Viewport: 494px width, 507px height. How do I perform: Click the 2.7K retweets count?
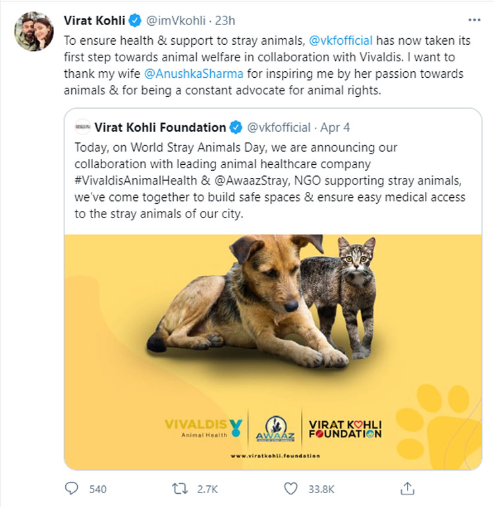[209, 489]
